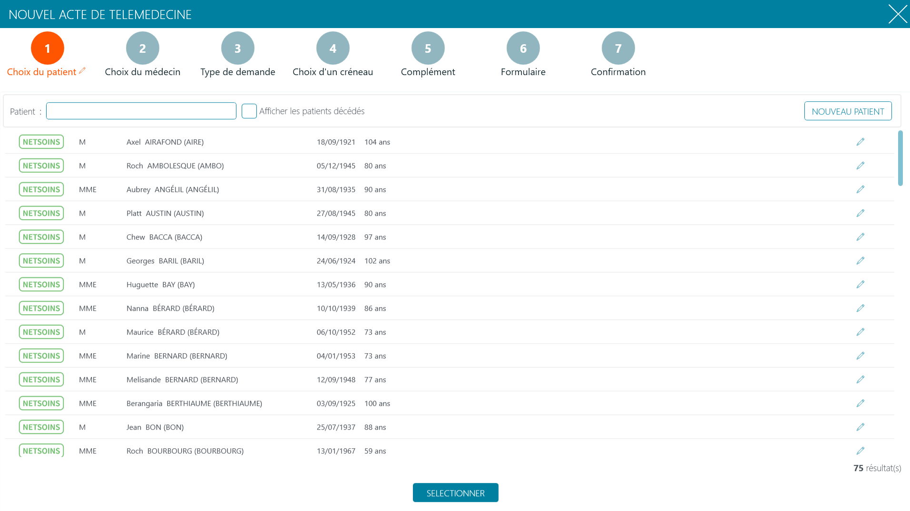Go to step 1 Choix du patient
Viewport: 910px width, 511px height.
(48, 48)
